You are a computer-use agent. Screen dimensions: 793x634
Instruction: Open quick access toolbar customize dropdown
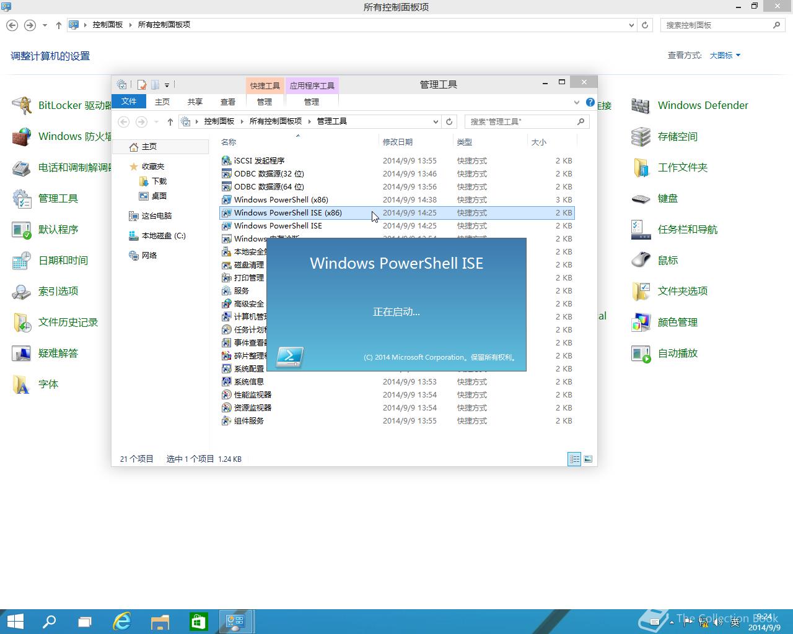point(167,85)
